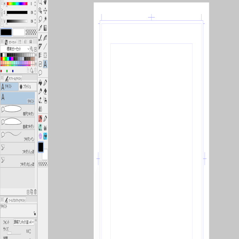Select the Auto select magic wand tool

tap(45, 19)
